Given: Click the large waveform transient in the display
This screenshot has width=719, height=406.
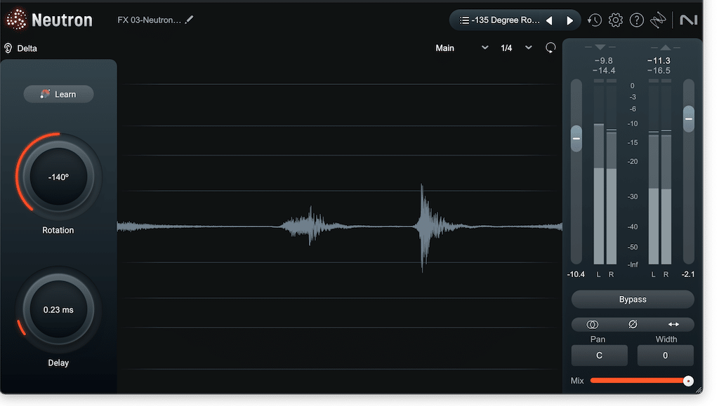Looking at the screenshot, I should click(x=425, y=227).
